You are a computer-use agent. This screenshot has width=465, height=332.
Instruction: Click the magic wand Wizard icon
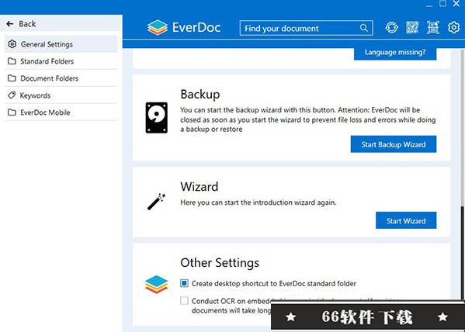click(x=156, y=202)
